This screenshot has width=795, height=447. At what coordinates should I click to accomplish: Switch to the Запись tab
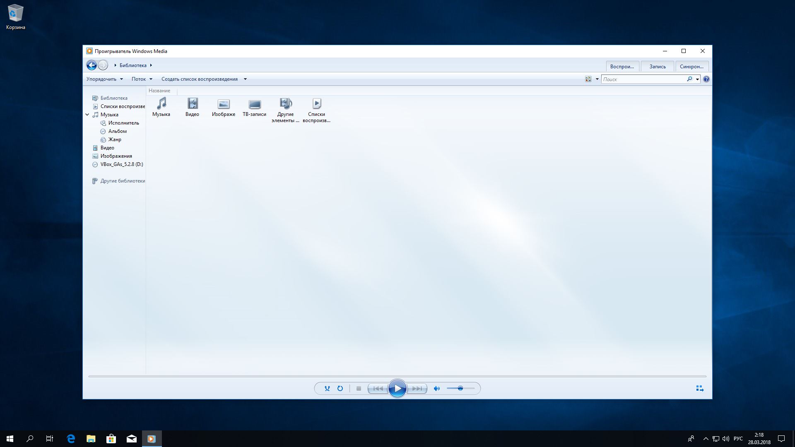pos(657,67)
